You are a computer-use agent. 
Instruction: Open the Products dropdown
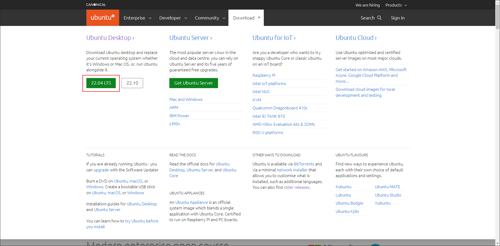[x=396, y=5]
